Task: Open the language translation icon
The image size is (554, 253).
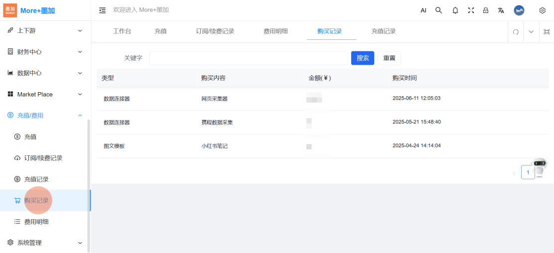Action: [501, 10]
